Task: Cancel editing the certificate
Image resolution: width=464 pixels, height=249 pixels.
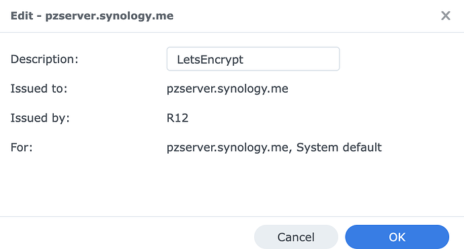Action: tap(296, 237)
